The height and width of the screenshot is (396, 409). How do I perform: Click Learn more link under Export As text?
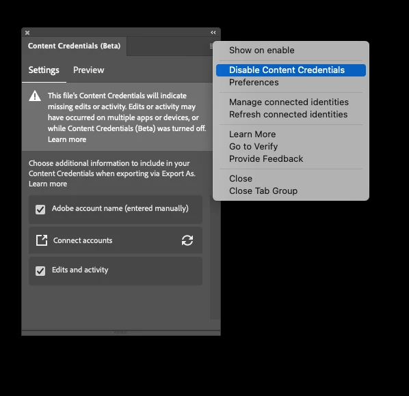coord(48,184)
